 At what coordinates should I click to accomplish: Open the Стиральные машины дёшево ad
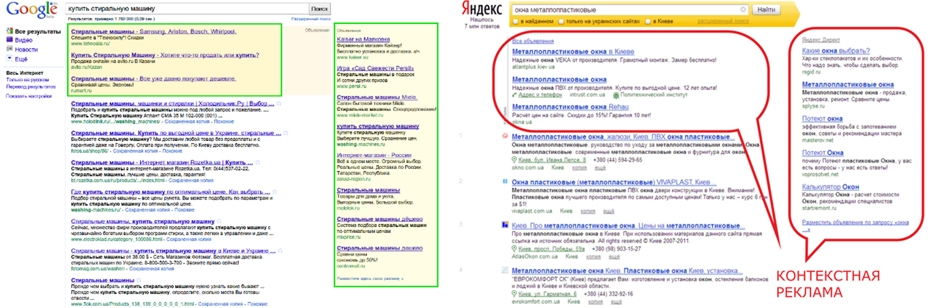[x=378, y=220]
